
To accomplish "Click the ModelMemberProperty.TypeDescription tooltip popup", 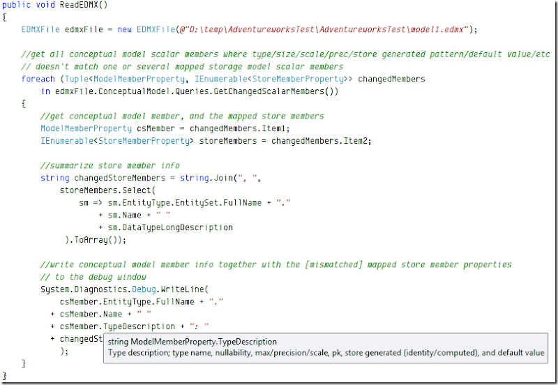I will coord(324,347).
